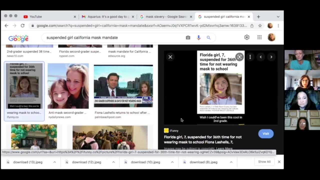Start voice search with microphone icon
The image size is (320, 180).
(198, 37)
